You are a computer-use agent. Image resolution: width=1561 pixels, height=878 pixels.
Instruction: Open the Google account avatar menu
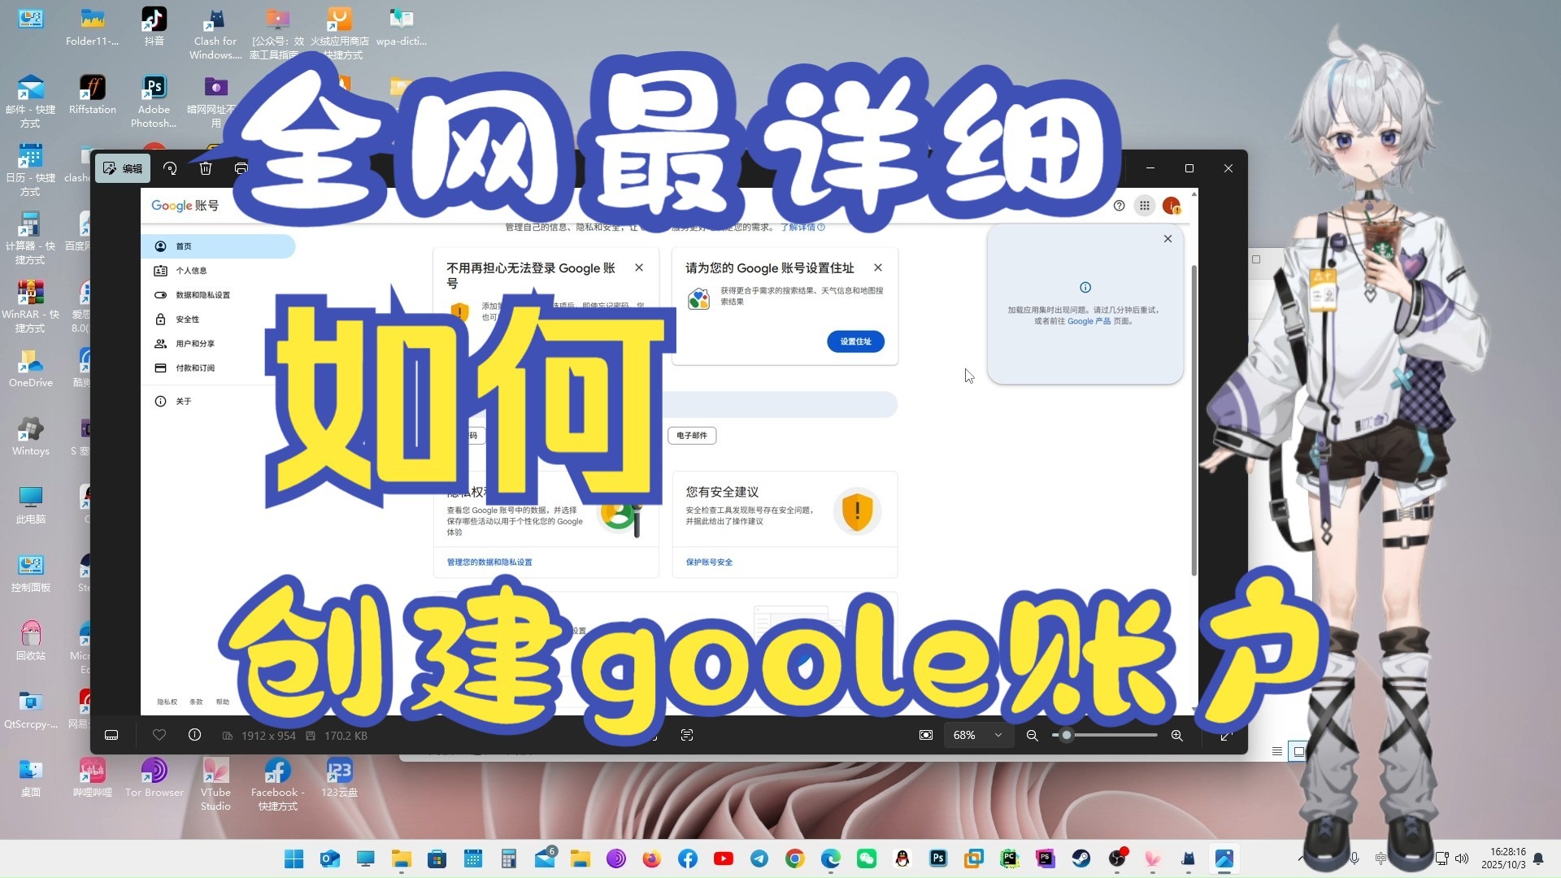coord(1172,206)
